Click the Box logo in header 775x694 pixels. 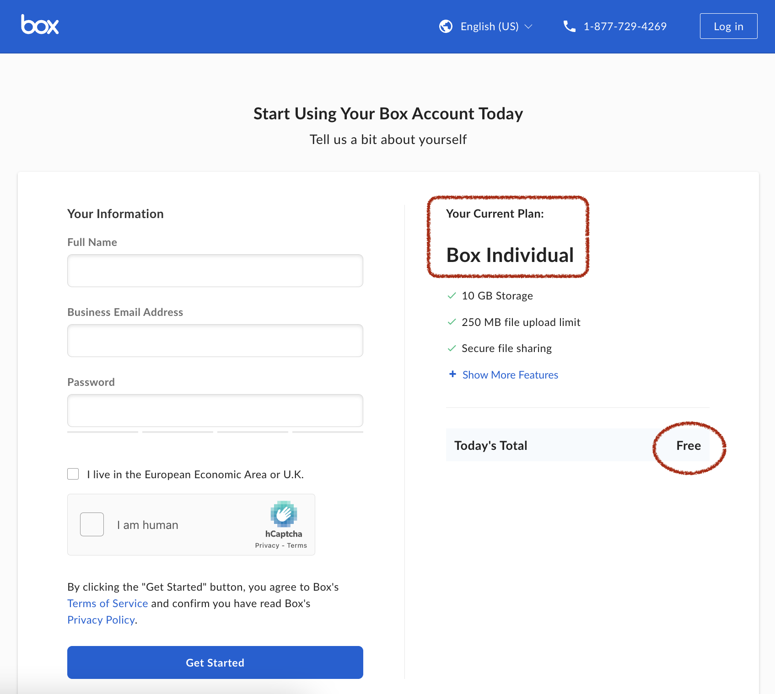40,25
